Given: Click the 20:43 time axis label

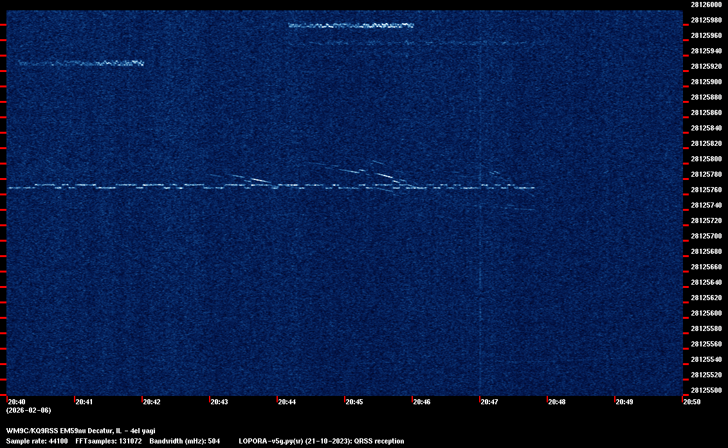Looking at the screenshot, I should pos(219,402).
